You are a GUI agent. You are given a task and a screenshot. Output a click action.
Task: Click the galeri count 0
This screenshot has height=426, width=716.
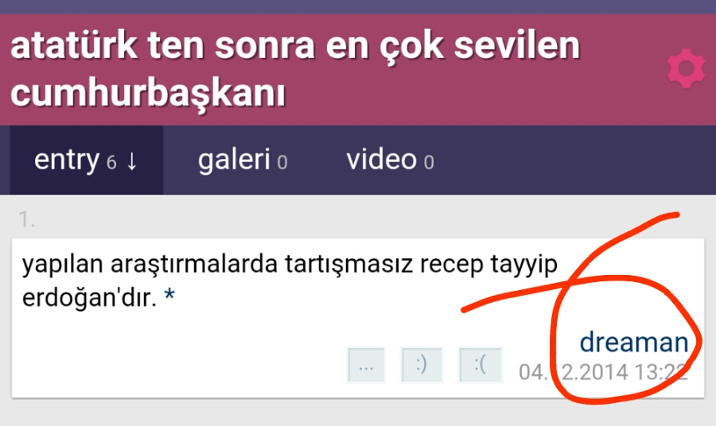click(282, 163)
